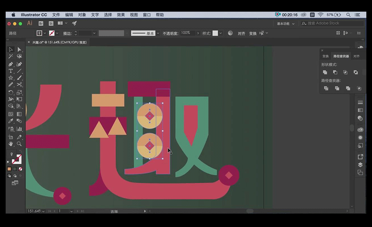
Task: Open the 效果 menu
Action: pyautogui.click(x=121, y=15)
